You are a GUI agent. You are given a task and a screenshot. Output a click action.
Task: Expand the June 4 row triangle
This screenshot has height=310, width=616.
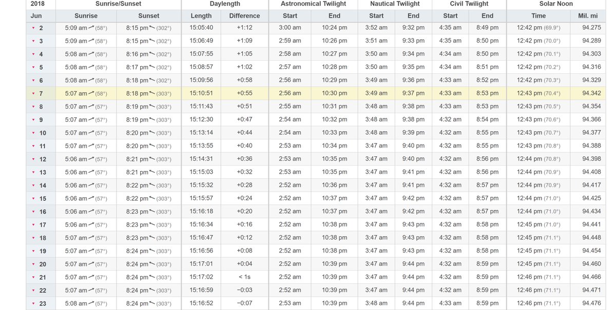(33, 54)
